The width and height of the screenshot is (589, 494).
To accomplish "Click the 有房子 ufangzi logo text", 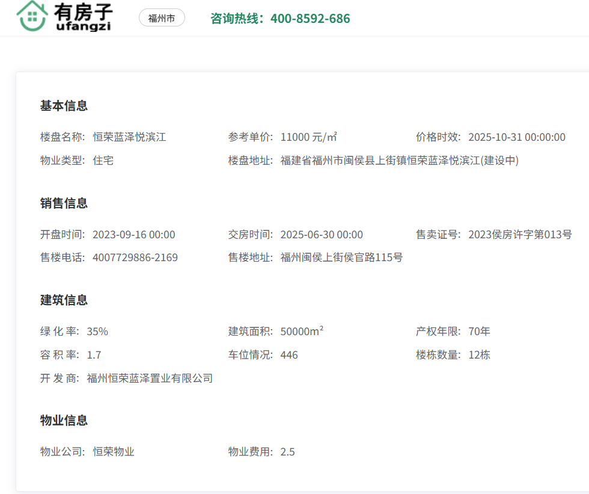I will (83, 17).
